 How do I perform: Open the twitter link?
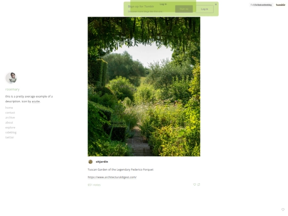coord(10,138)
